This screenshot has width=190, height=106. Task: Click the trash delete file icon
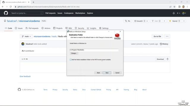[167, 59]
